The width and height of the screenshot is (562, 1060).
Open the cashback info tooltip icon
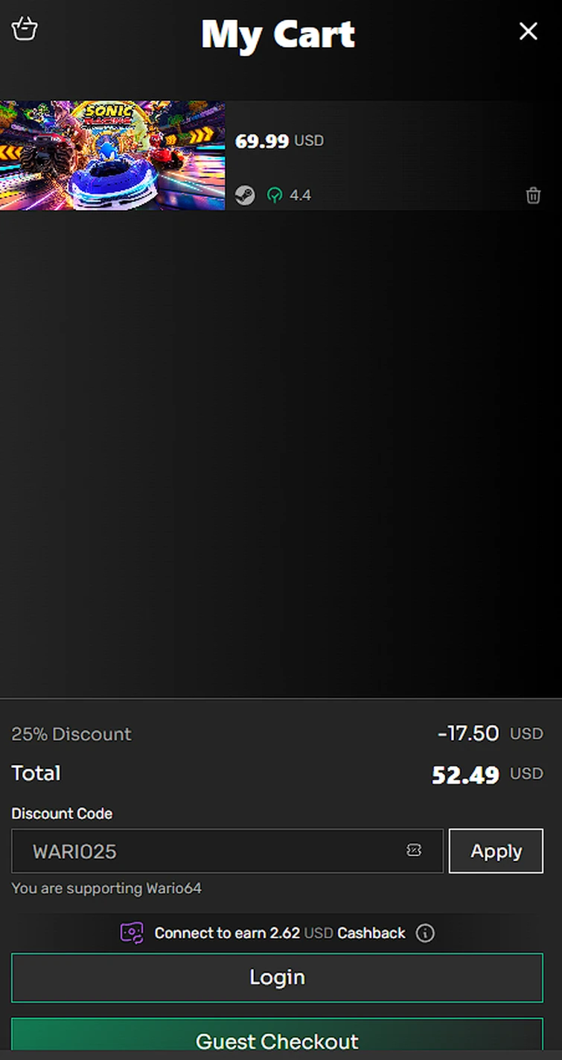pos(425,933)
